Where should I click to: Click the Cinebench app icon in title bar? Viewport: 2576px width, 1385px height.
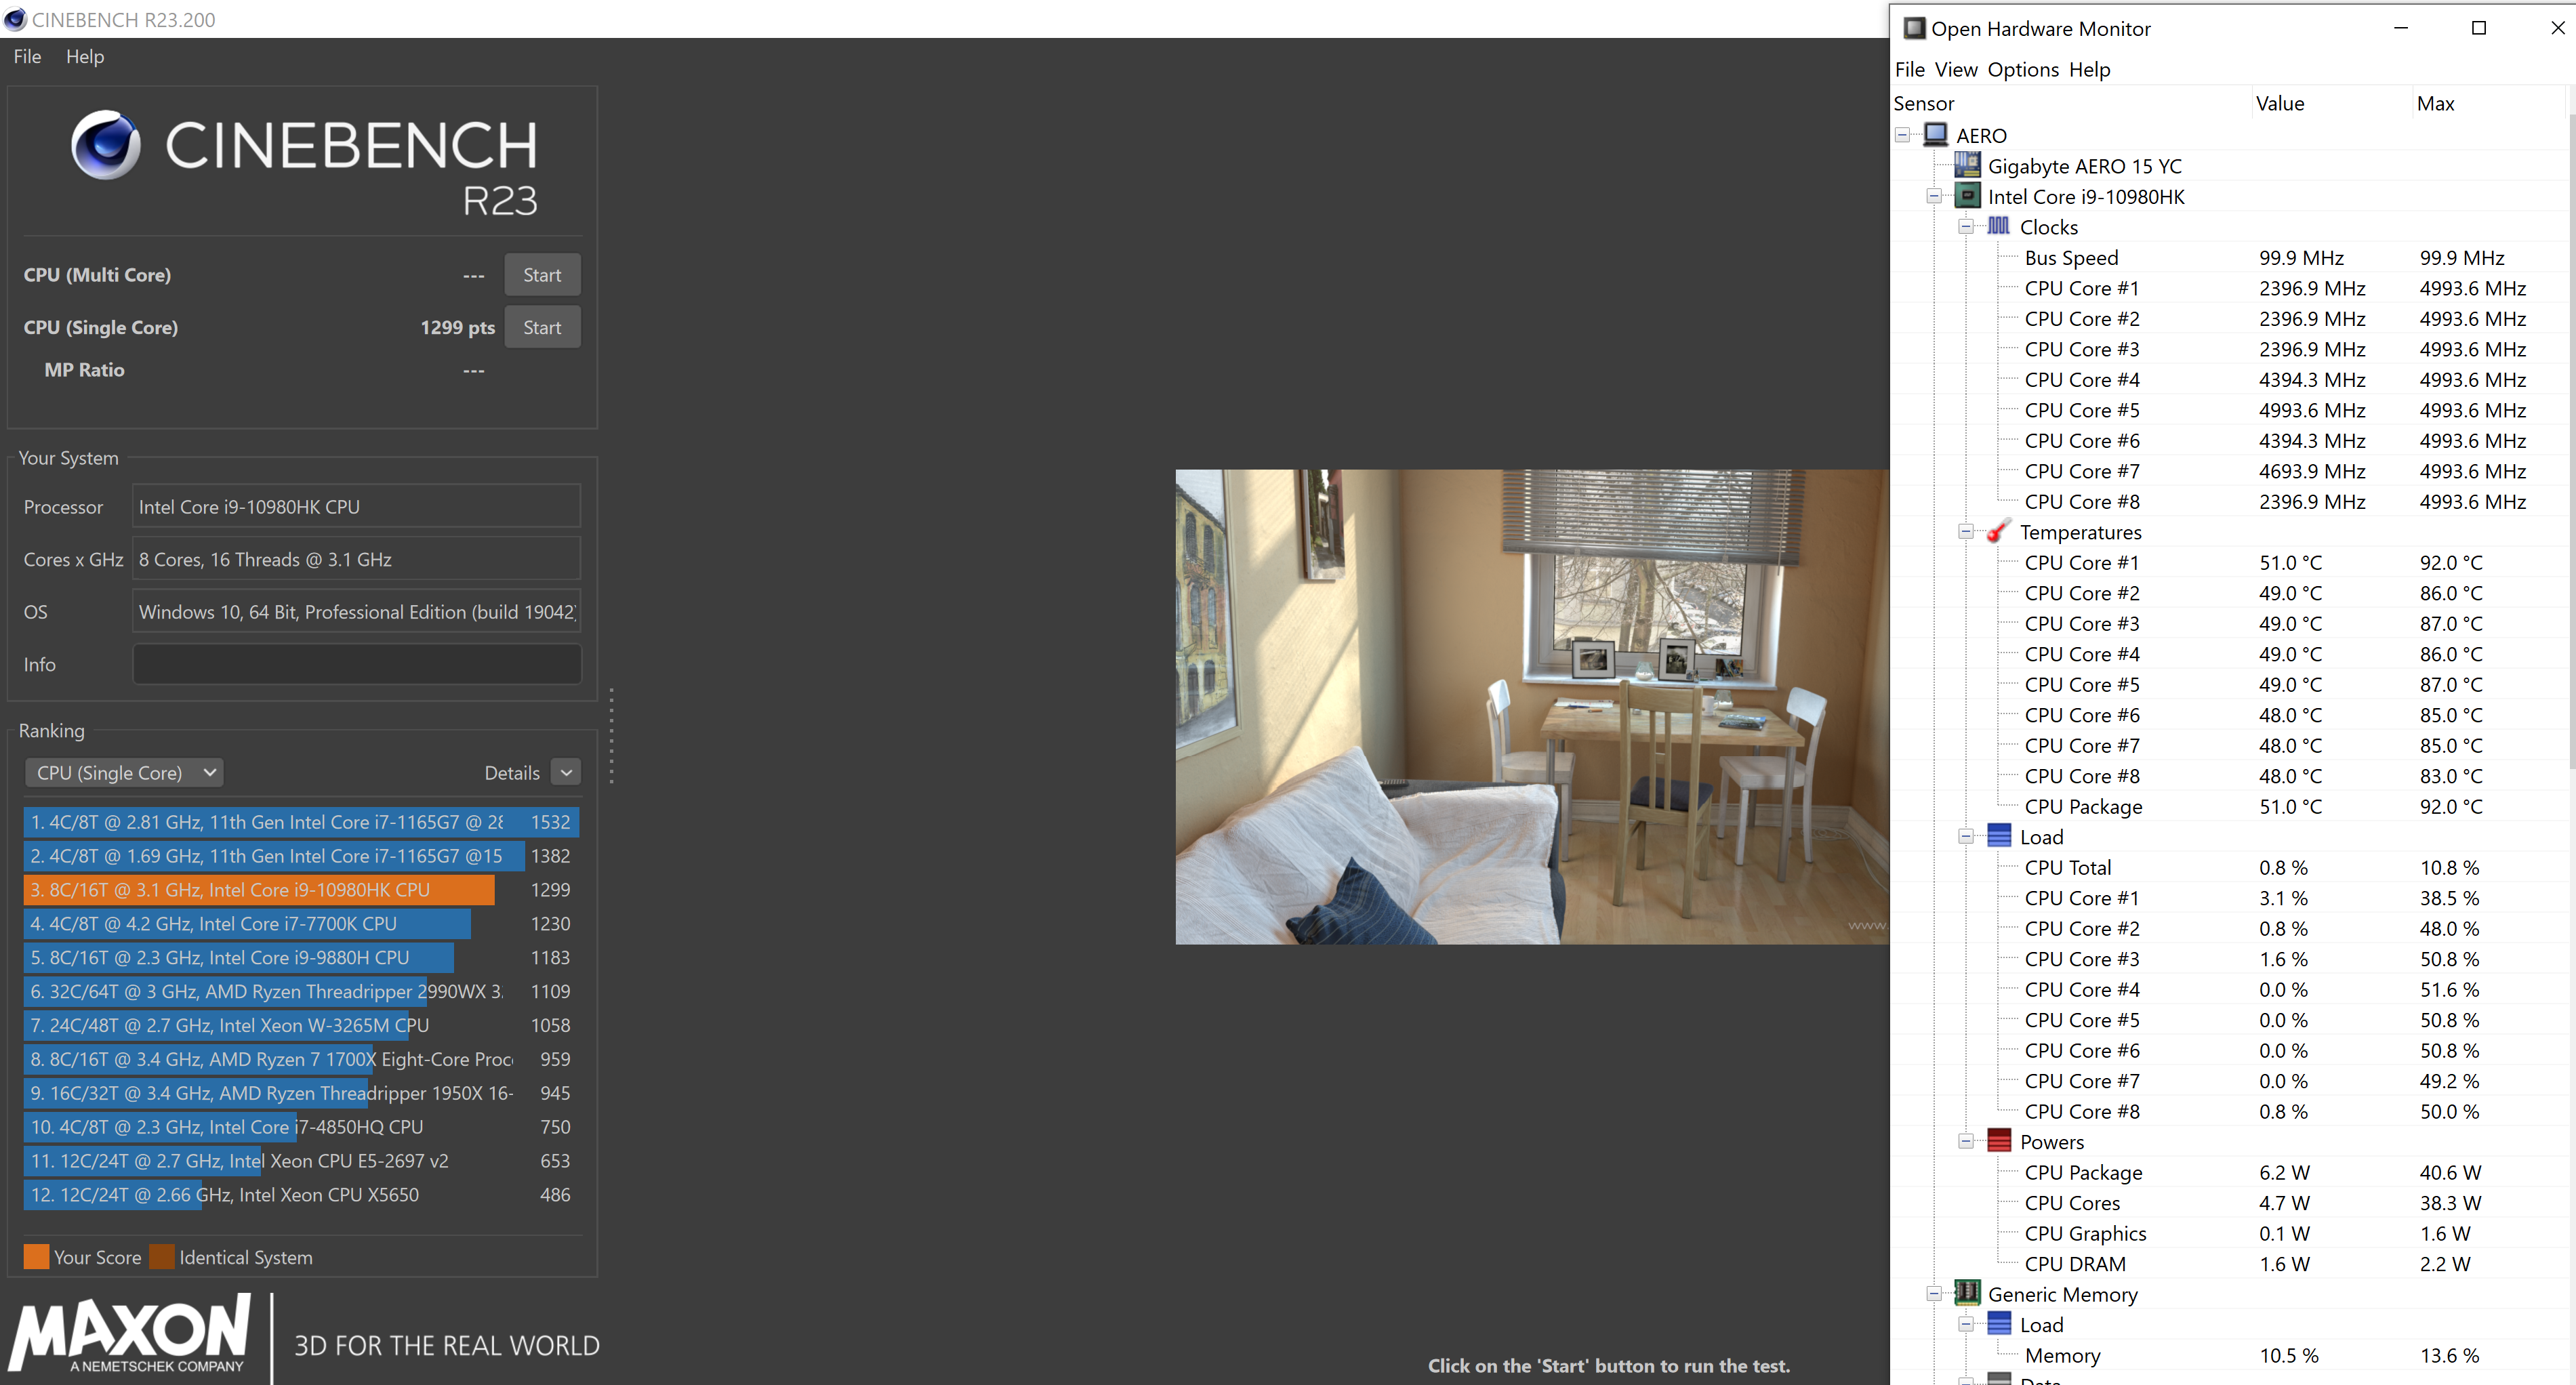coord(15,19)
